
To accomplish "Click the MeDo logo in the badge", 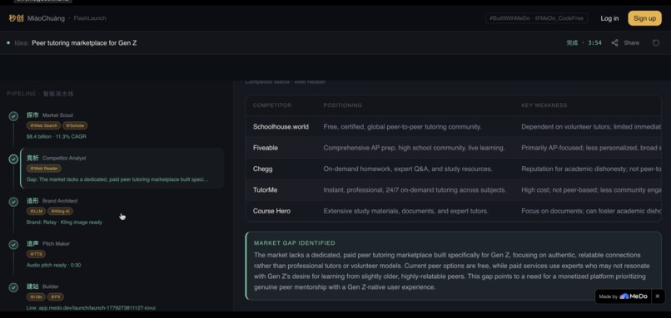I will coord(634,296).
